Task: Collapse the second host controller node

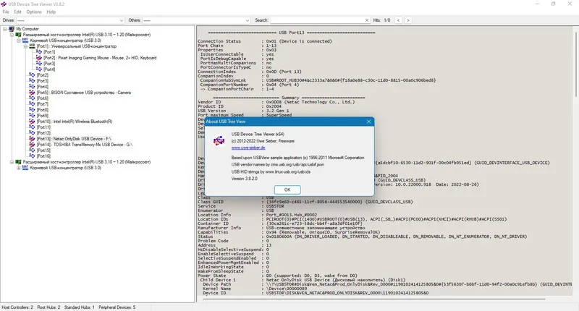Action: point(12,162)
